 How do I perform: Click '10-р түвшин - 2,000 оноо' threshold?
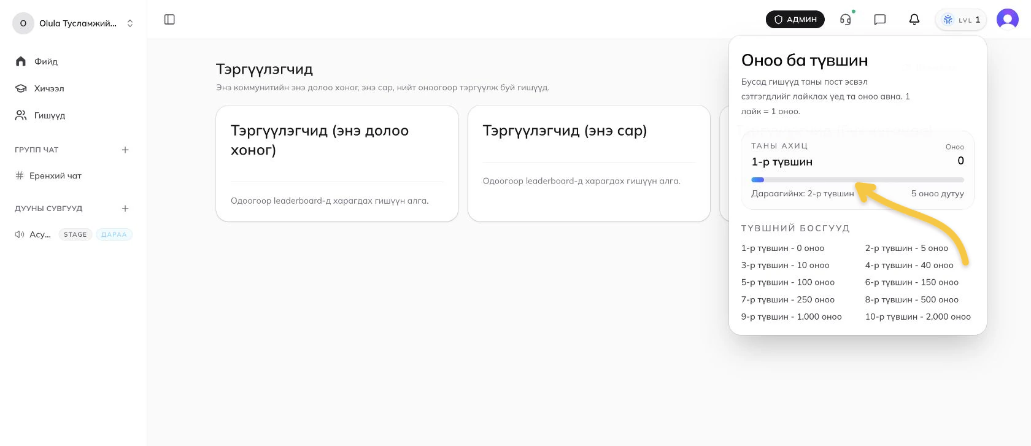click(x=918, y=317)
